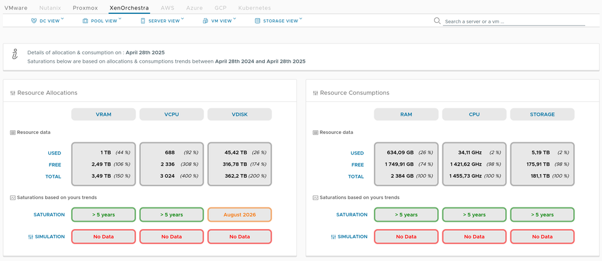This screenshot has height=261, width=602.
Task: Click the Resource Allocations settings icon
Action: 13,93
